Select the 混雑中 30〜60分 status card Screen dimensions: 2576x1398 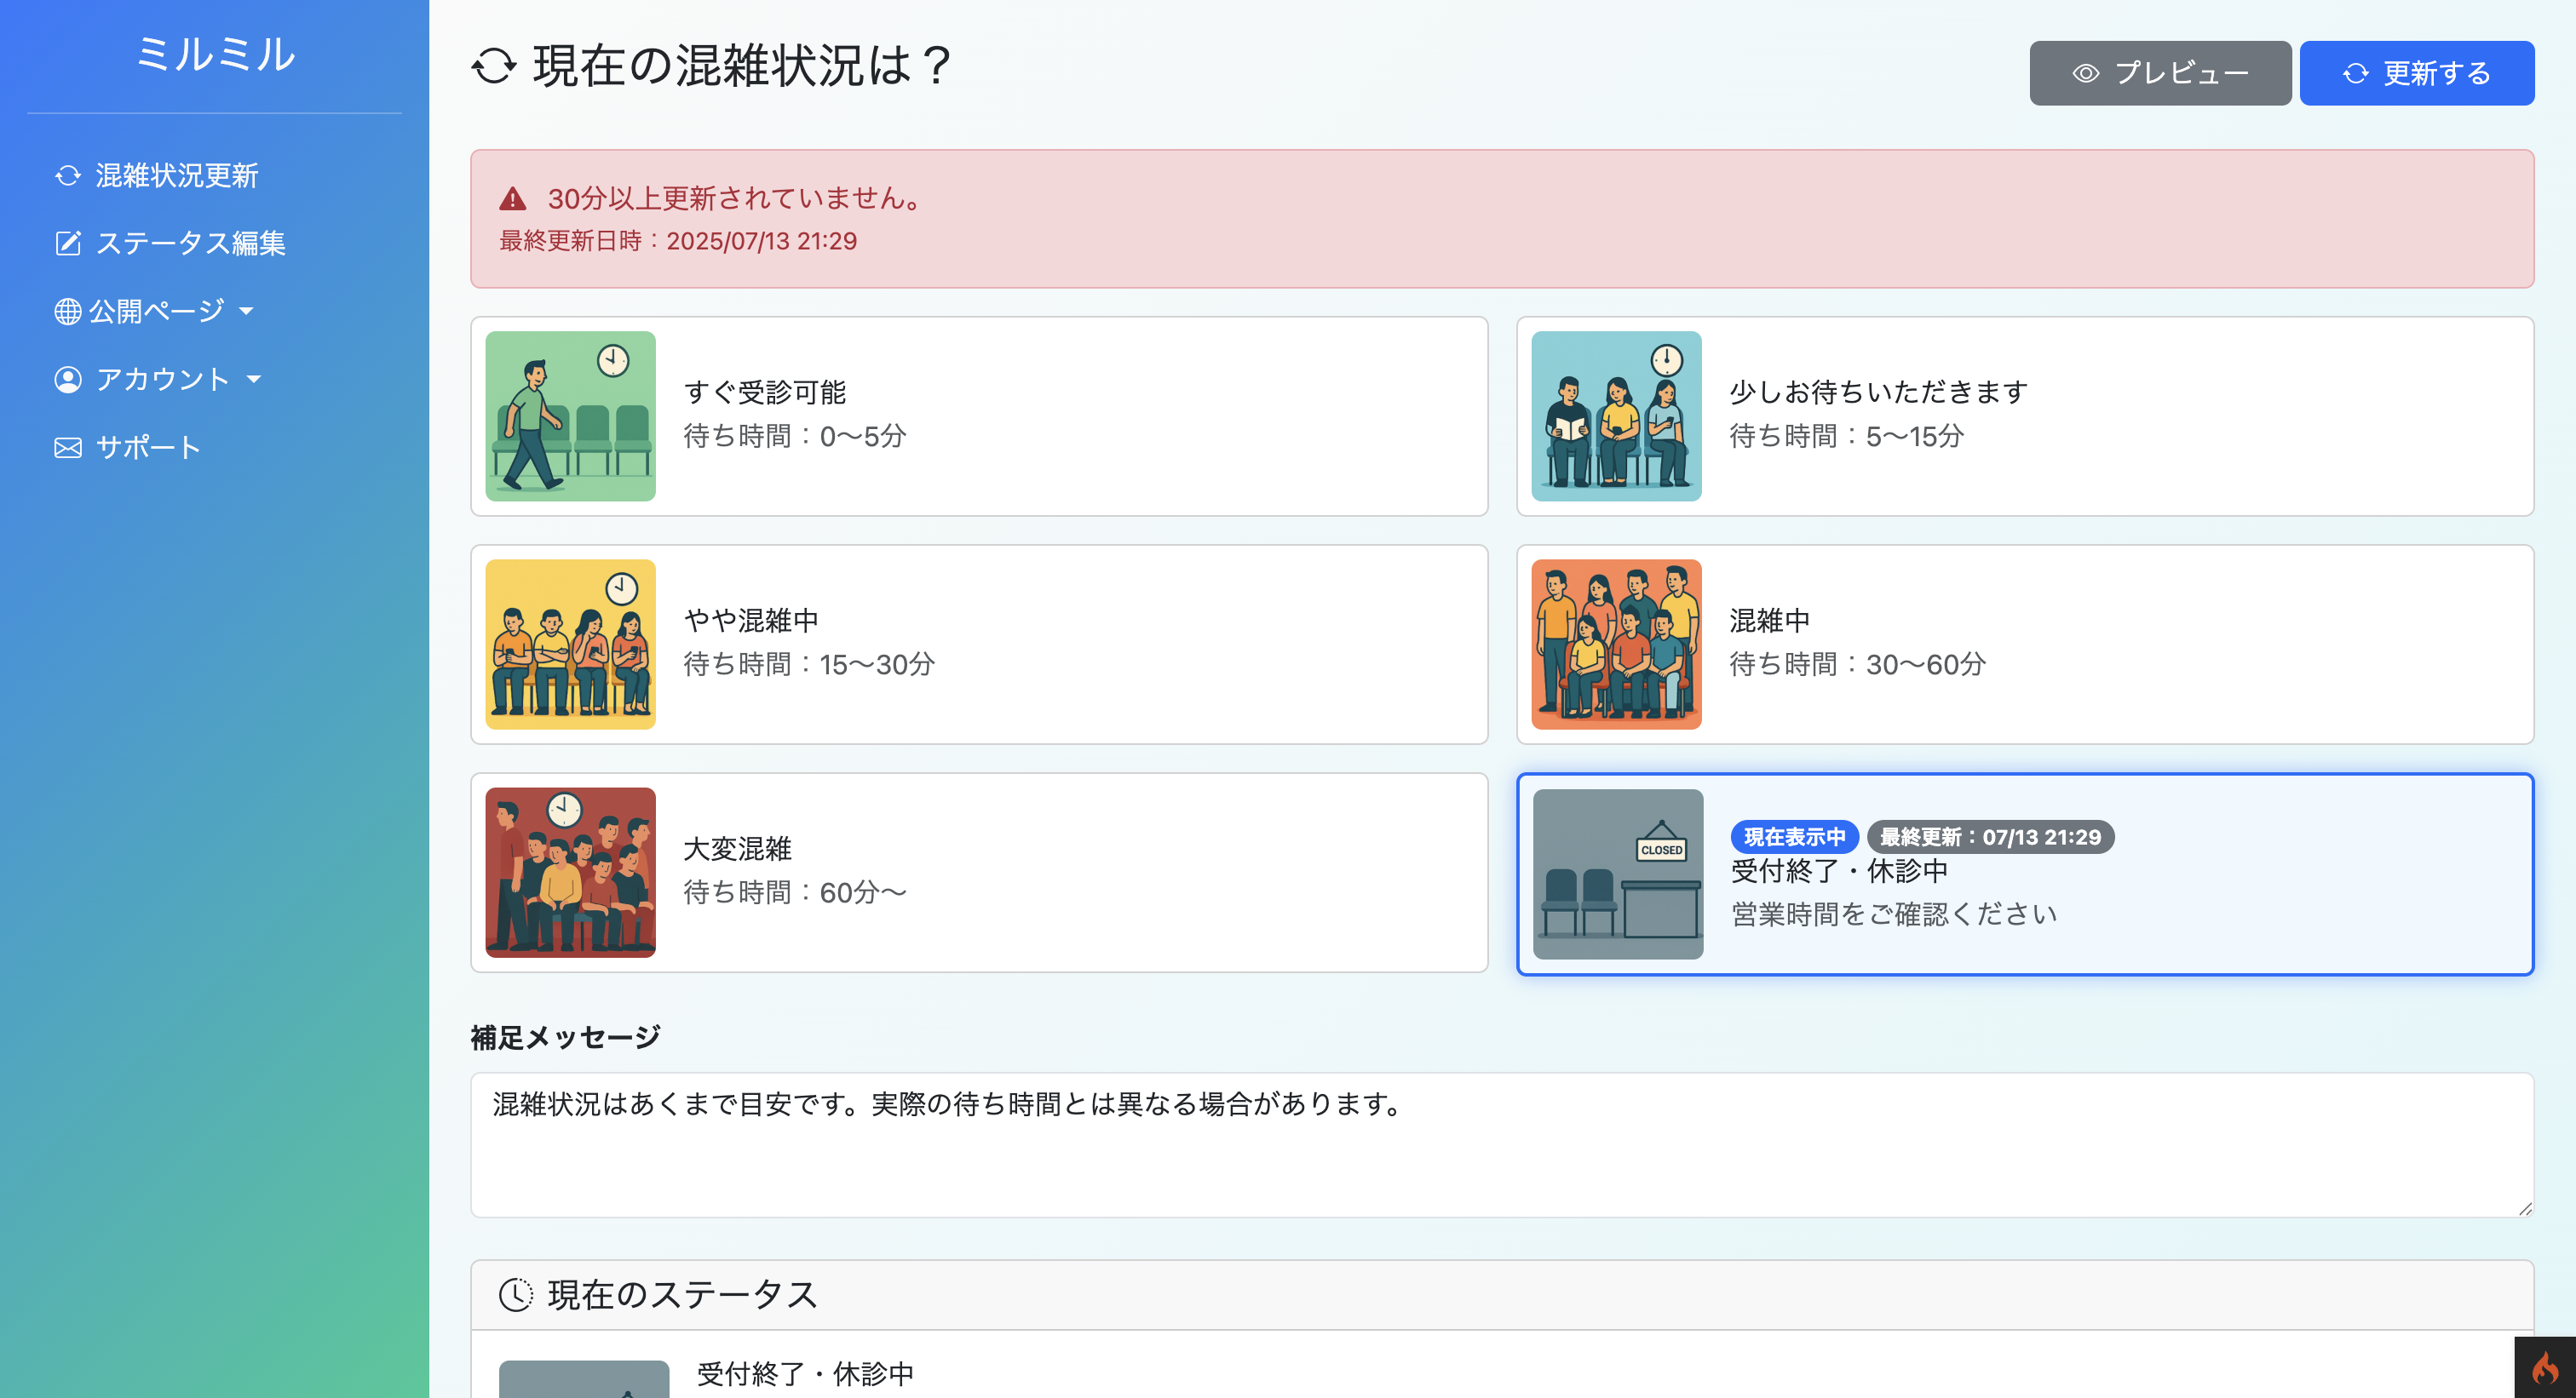pyautogui.click(x=2025, y=645)
